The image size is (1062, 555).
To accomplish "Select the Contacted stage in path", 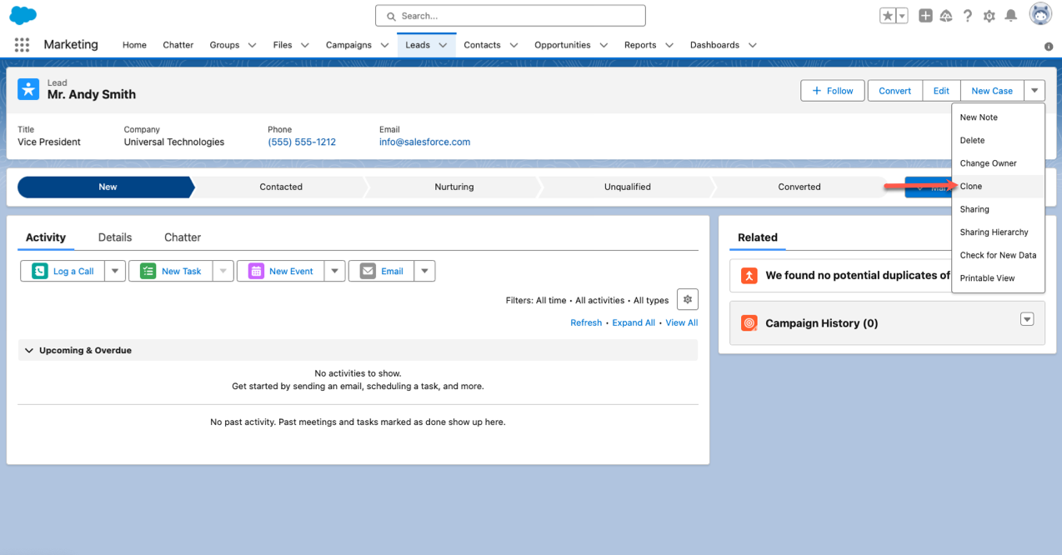I will 281,187.
